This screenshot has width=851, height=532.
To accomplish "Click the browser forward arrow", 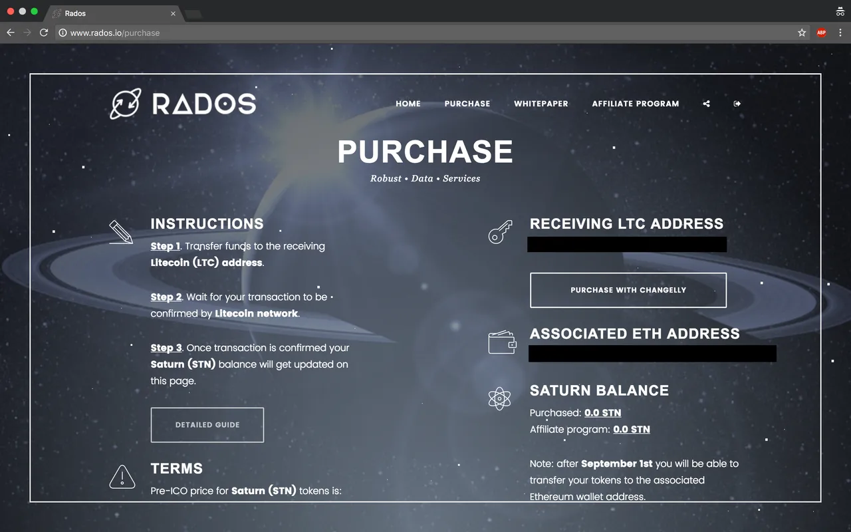I will [x=27, y=33].
